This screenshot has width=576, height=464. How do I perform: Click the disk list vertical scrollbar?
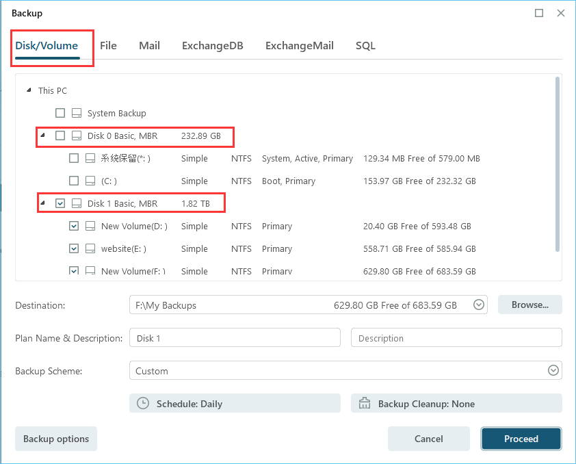click(558, 164)
